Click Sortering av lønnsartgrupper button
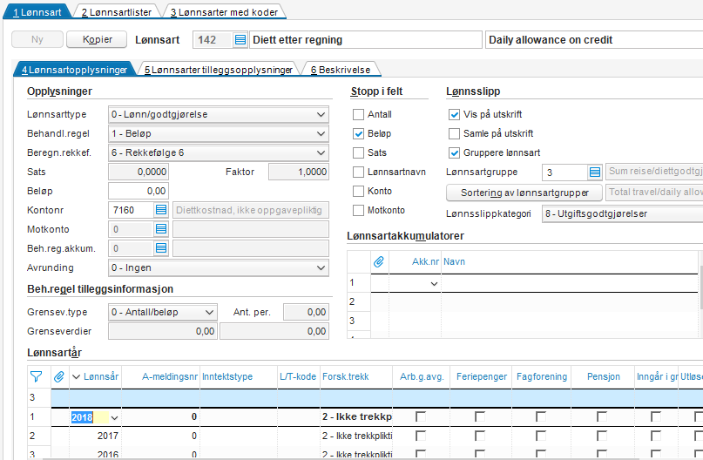 [524, 193]
